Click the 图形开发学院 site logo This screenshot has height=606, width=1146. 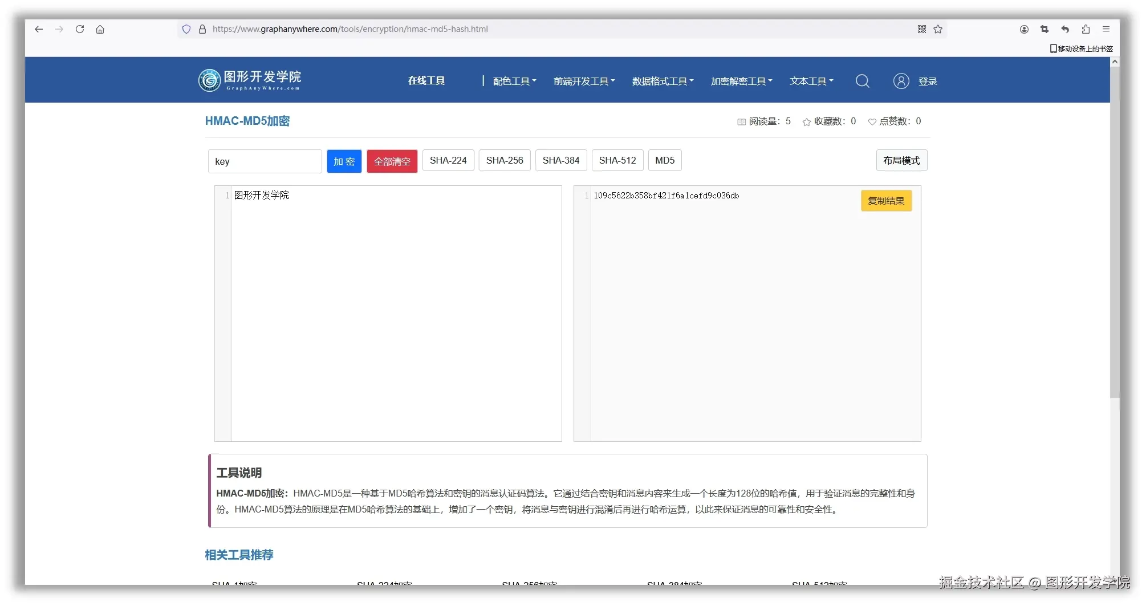[249, 80]
